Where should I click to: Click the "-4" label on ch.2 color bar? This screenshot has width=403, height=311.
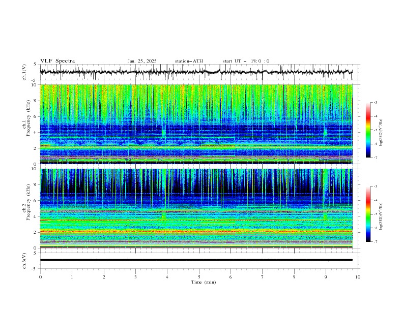[x=376, y=200]
